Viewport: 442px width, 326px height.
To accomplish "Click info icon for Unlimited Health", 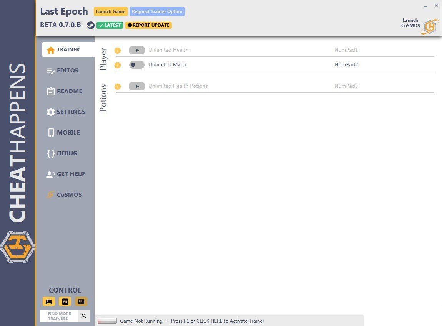I will pos(118,50).
